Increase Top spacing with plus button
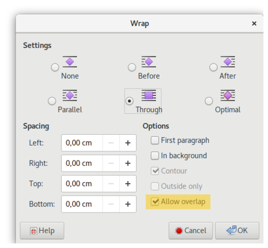This screenshot has width=268, height=248. coord(128,184)
